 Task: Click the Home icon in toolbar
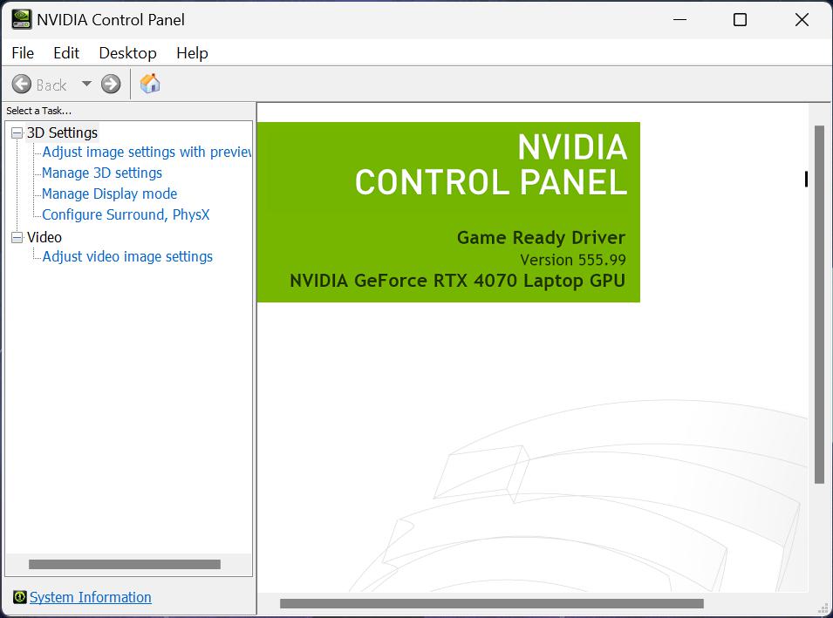coord(150,84)
